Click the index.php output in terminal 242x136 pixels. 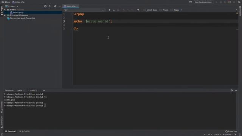[9, 100]
